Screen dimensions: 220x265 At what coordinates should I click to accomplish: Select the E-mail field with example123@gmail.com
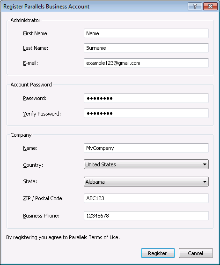(146, 63)
